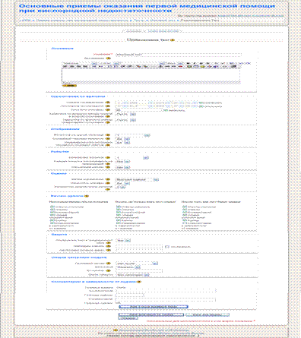This screenshot has width=301, height=338.
Task: Open help icon for quiz opening date
Action: (x=108, y=103)
